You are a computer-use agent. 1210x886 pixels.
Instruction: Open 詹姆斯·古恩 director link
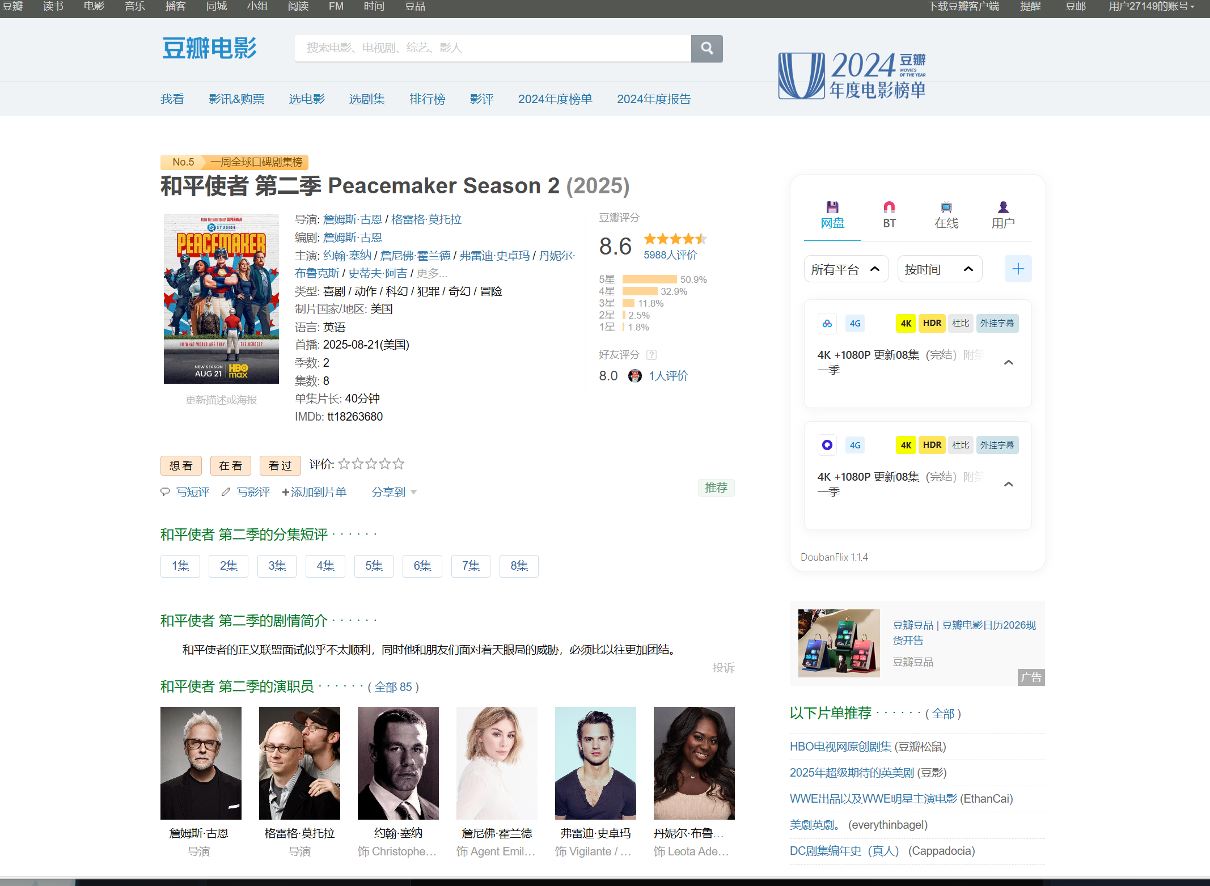click(352, 219)
